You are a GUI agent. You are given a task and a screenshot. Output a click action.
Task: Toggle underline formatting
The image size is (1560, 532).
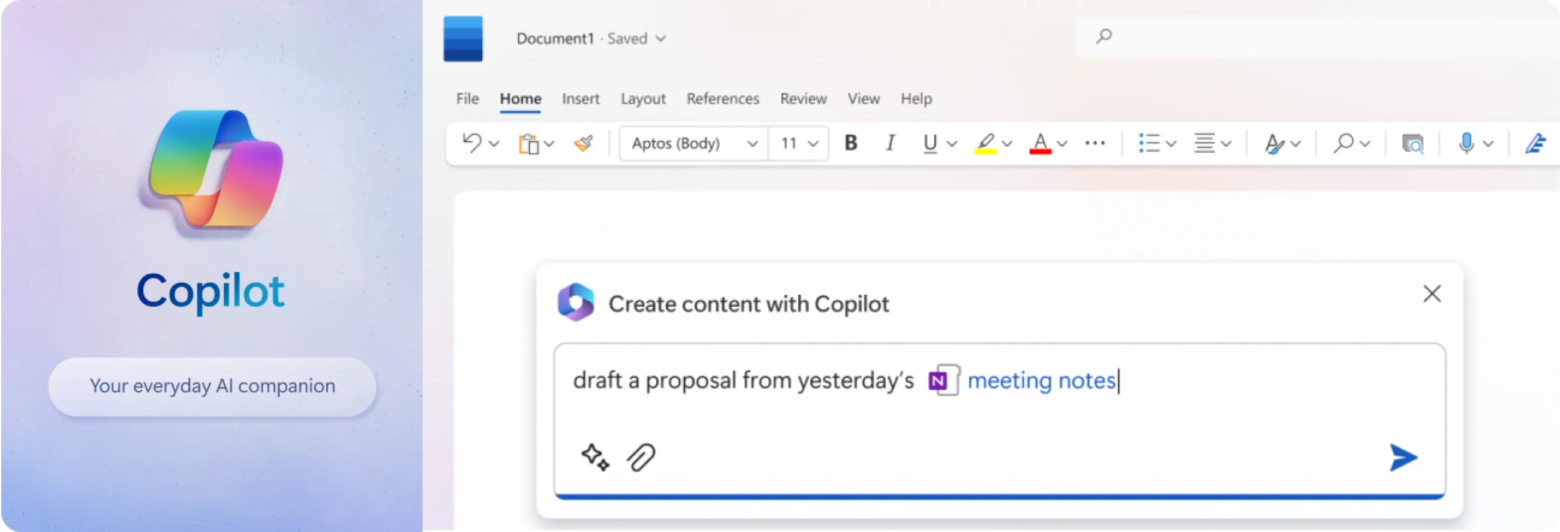coord(930,143)
